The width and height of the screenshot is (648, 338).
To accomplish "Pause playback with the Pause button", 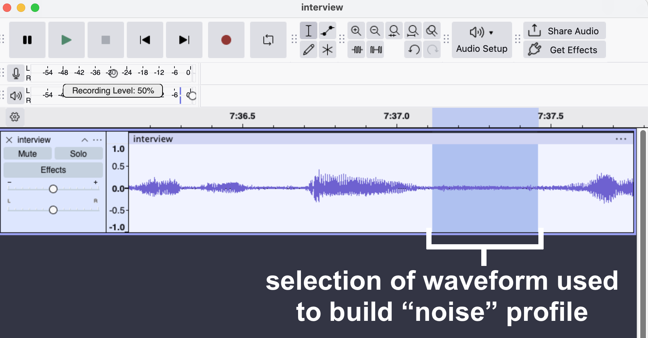I will click(x=27, y=40).
